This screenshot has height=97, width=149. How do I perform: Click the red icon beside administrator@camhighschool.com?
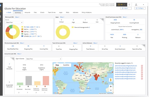point(142,66)
